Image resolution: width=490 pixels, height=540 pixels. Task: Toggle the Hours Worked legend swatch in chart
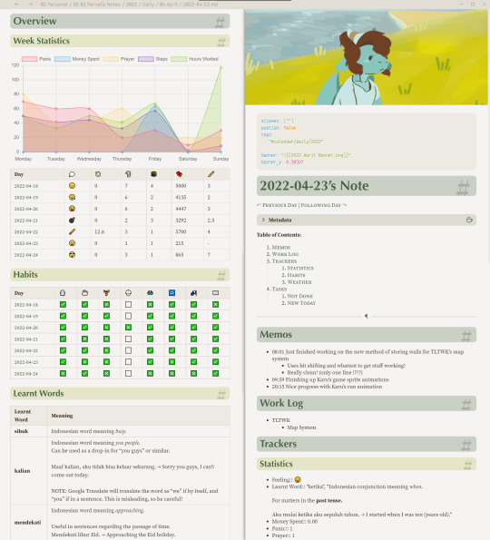tap(179, 59)
